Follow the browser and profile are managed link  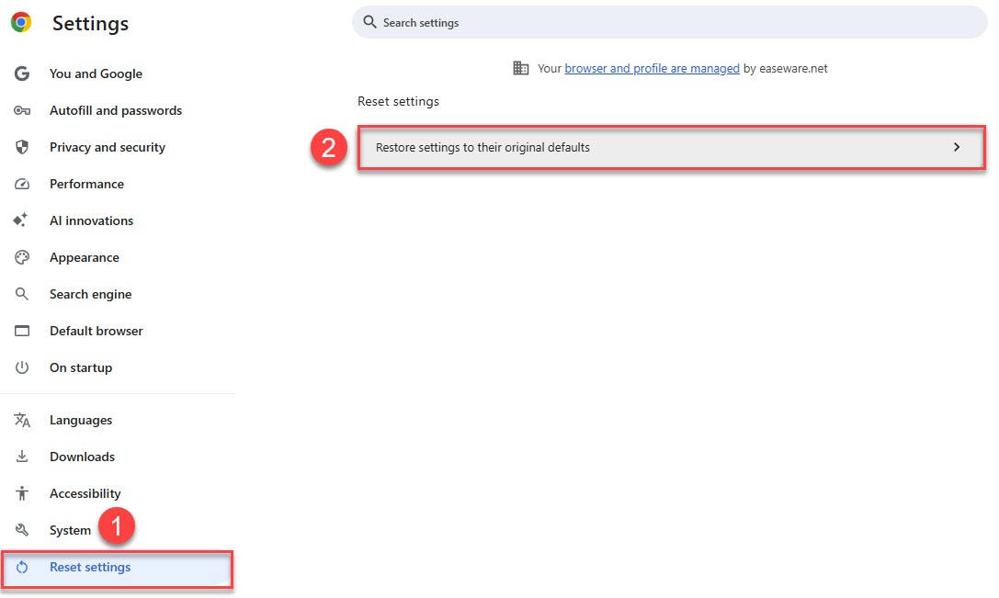point(652,69)
